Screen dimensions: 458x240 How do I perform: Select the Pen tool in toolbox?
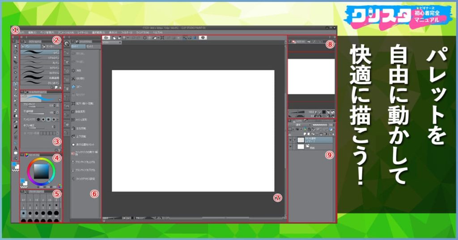tap(16, 84)
